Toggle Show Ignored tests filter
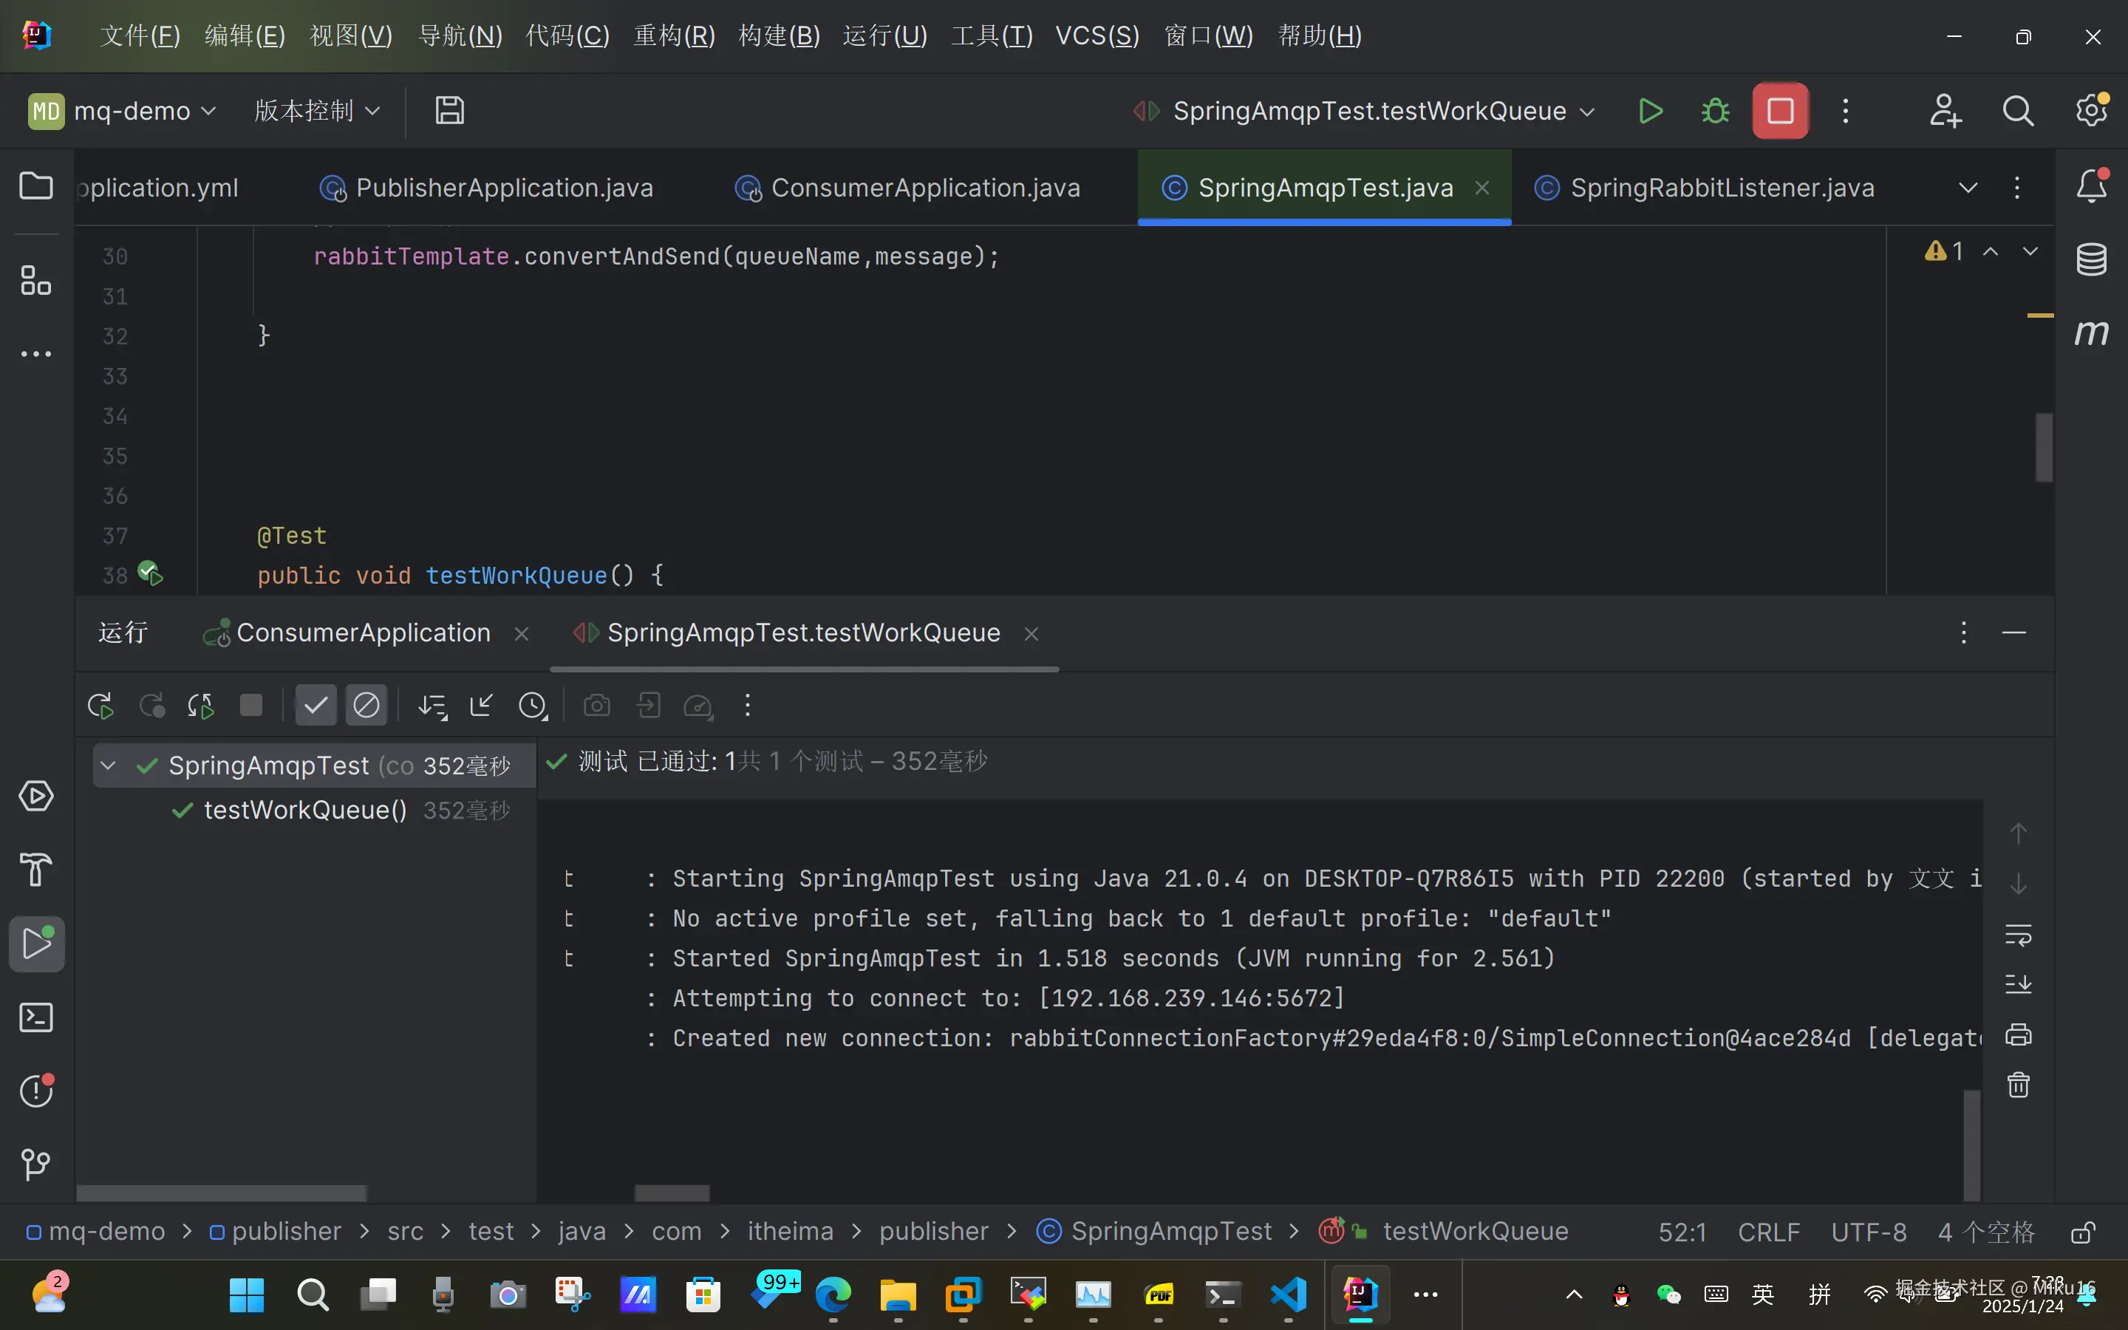This screenshot has width=2128, height=1330. point(366,706)
